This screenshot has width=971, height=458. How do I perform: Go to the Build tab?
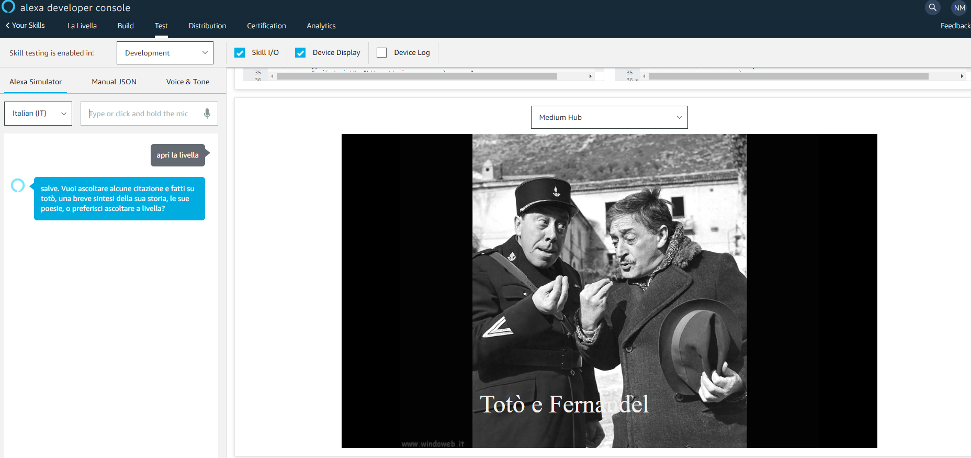point(126,26)
